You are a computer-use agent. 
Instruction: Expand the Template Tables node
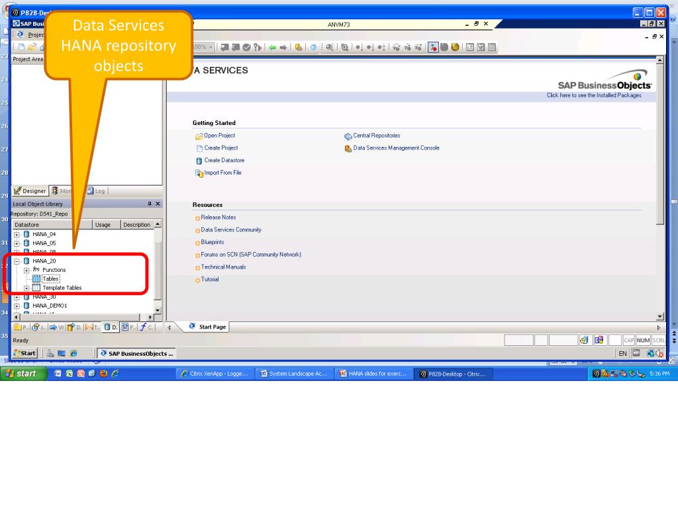pyautogui.click(x=26, y=288)
